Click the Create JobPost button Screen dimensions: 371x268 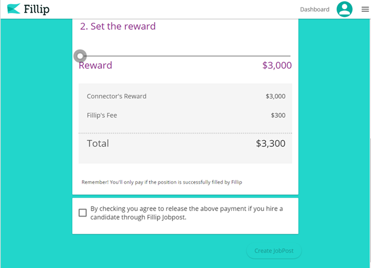pyautogui.click(x=274, y=251)
